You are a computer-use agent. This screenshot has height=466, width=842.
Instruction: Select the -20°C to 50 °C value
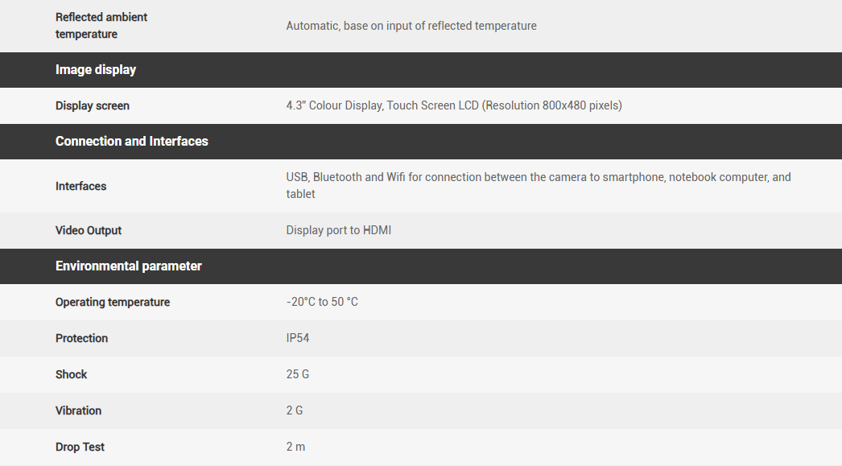point(322,302)
